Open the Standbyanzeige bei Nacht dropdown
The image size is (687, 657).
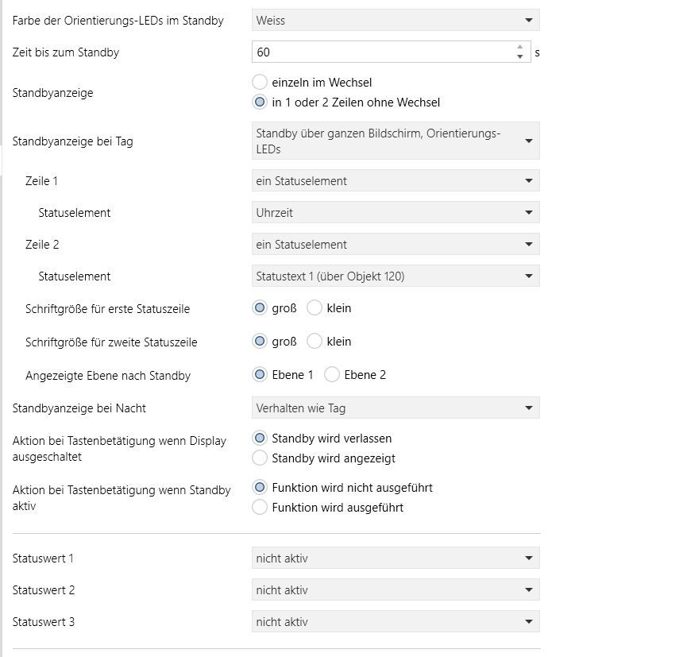coord(395,408)
